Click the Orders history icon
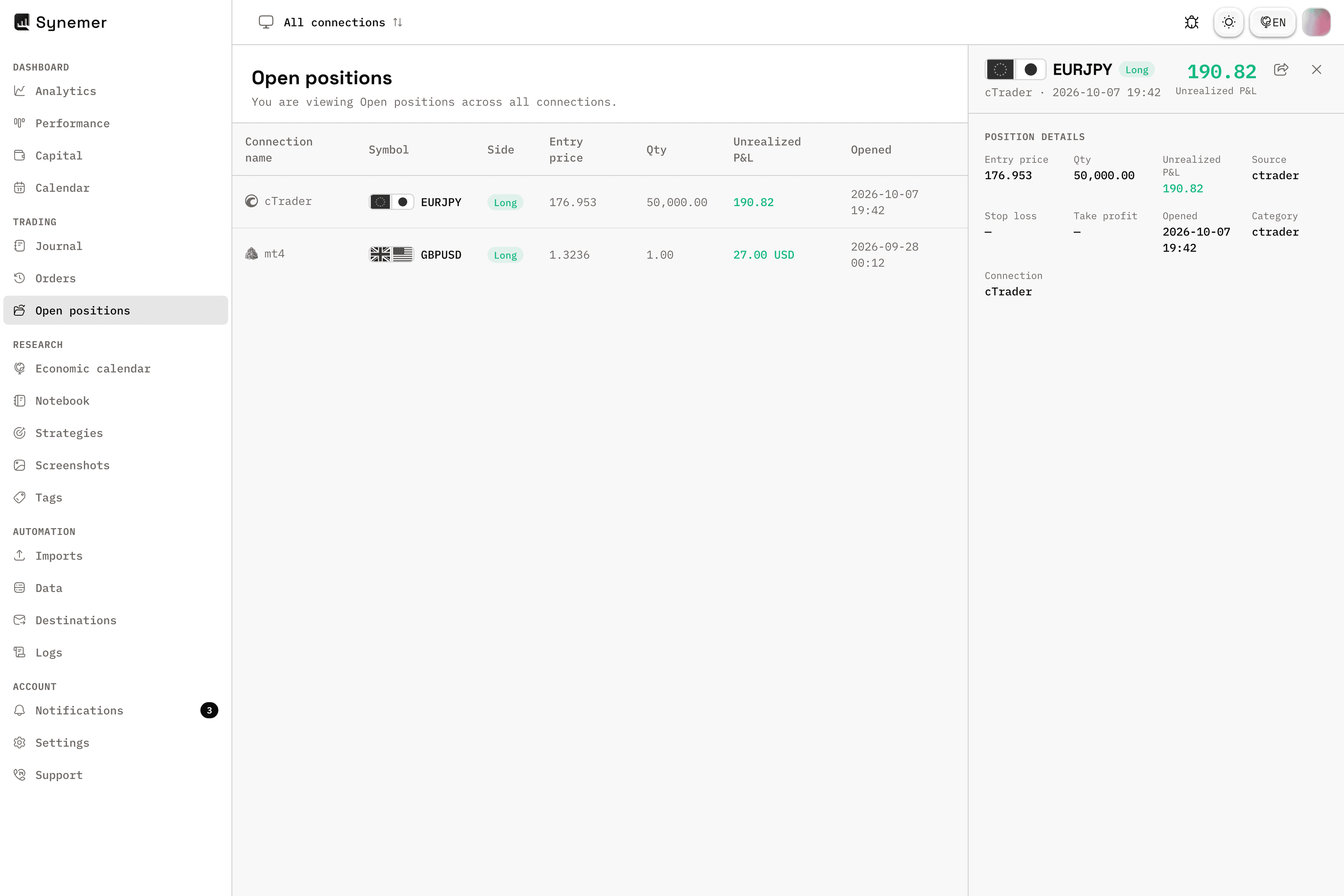 coord(20,278)
